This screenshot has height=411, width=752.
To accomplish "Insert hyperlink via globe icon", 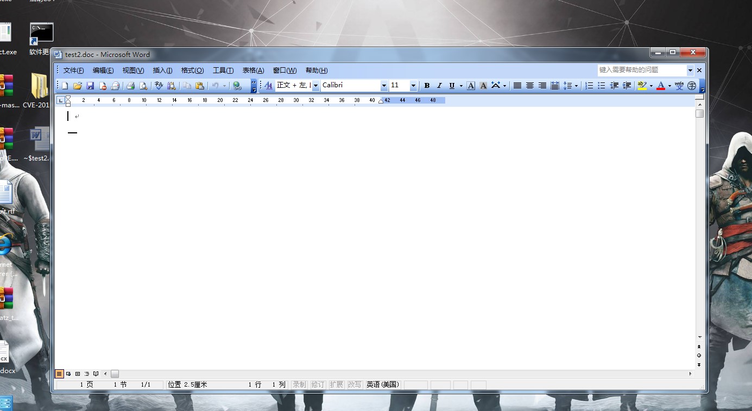I will (237, 86).
